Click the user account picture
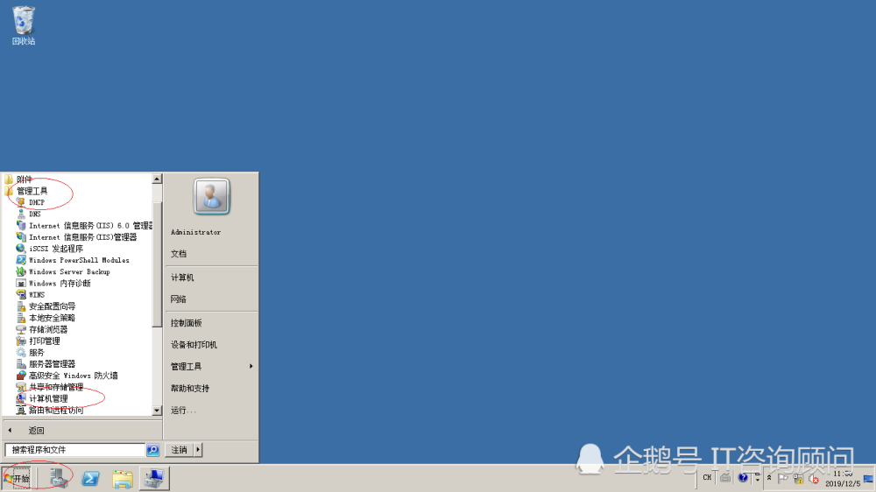 (211, 196)
